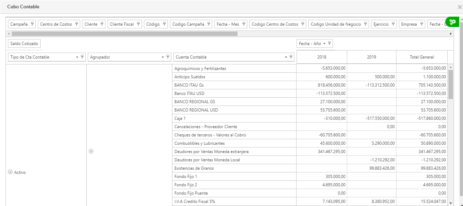Click filter icon on Fecha - Mes field
This screenshot has height=206, width=463.
click(243, 24)
